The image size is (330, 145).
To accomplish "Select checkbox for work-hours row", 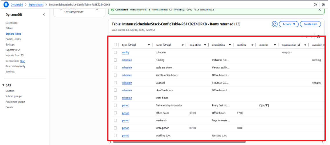I will coord(115,98).
